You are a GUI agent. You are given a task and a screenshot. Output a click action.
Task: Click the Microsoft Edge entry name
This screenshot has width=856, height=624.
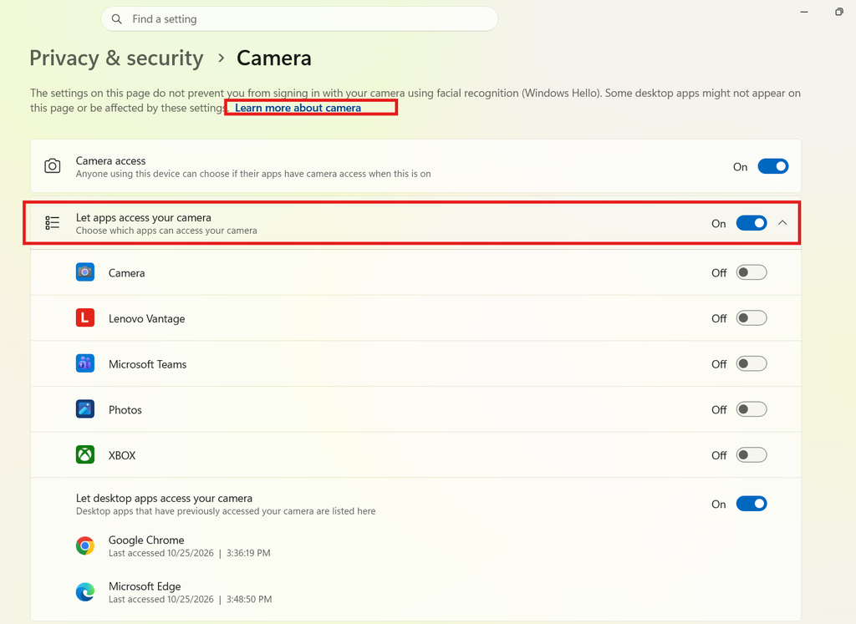tap(145, 586)
